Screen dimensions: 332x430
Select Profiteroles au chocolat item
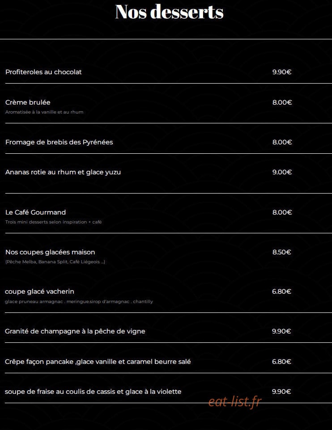click(x=43, y=72)
